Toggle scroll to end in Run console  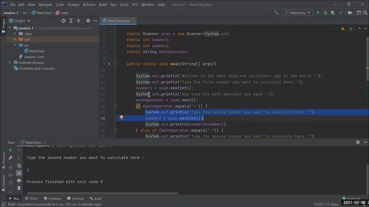(19, 173)
